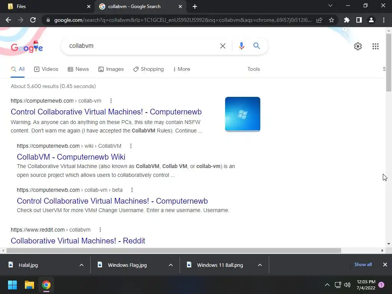Start voice search with microphone
The image size is (392, 294).
click(241, 46)
